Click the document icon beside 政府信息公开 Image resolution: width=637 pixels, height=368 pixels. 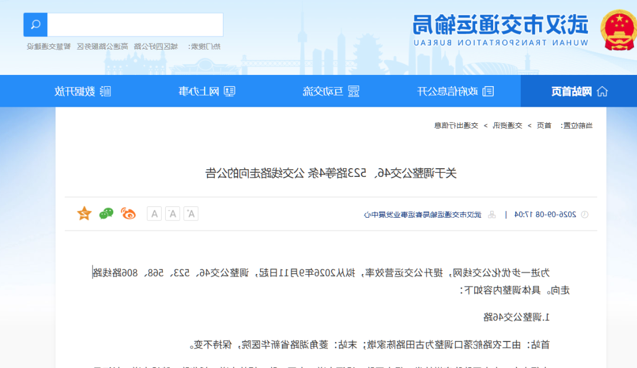(x=488, y=91)
